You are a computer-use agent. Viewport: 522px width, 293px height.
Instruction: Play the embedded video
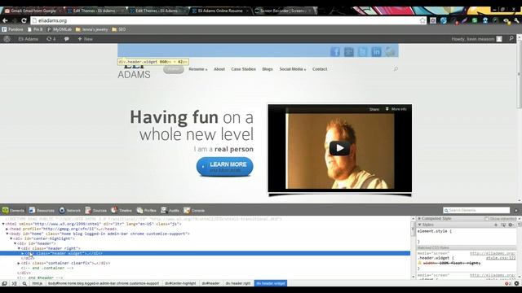click(x=339, y=148)
